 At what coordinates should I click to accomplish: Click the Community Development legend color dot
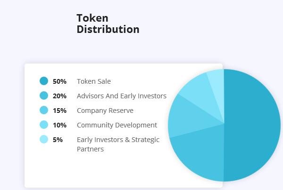[44, 125]
